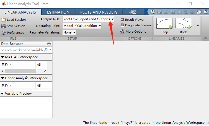Click the magnifier search icon in Data Browser
This screenshot has height=126, width=209.
(46, 50)
